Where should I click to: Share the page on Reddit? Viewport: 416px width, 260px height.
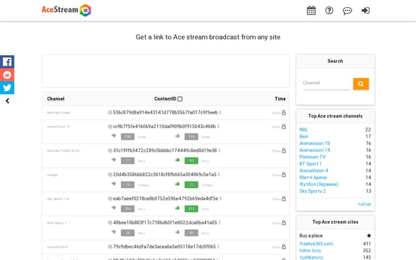7,75
